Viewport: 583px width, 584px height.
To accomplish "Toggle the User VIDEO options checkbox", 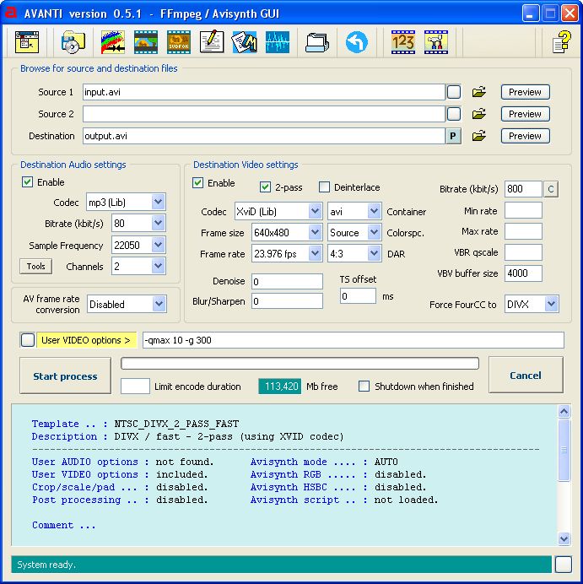I will pos(28,340).
